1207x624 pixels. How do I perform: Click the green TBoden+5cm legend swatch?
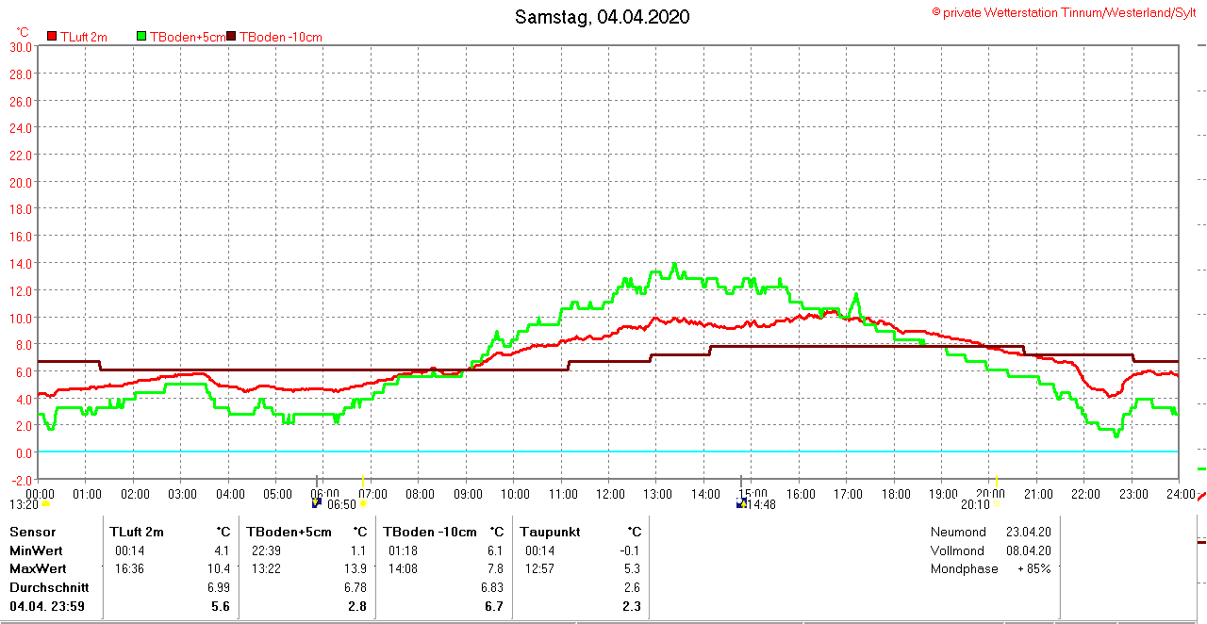point(142,37)
